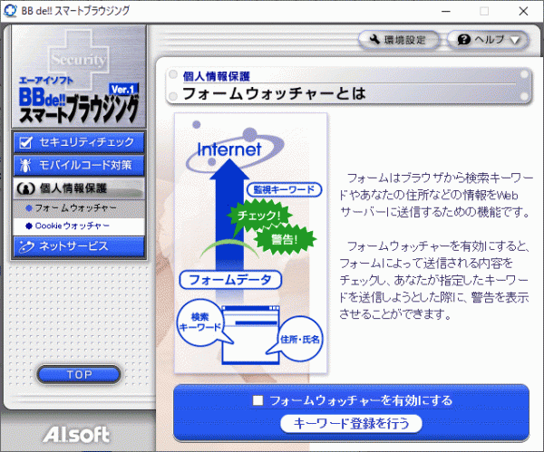
Task: Expand the ヘルプ dropdown arrow
Action: (515, 40)
